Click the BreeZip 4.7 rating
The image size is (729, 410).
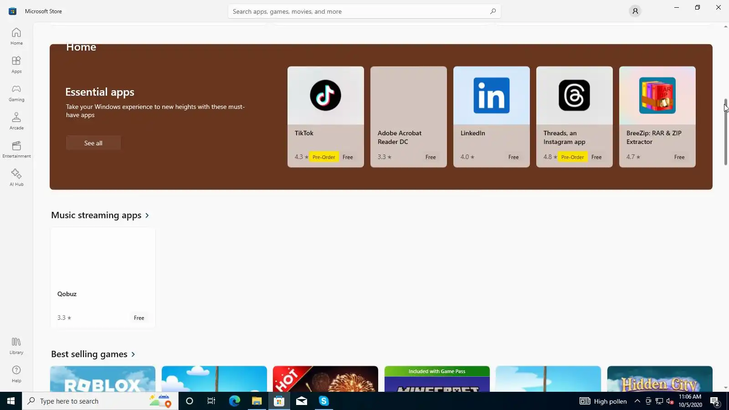633,157
